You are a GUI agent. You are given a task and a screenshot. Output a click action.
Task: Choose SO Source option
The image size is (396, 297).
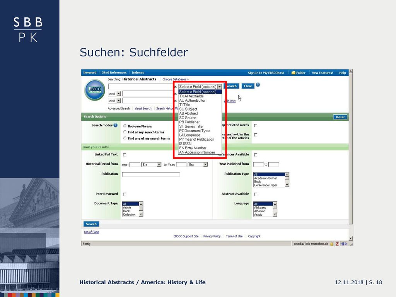(x=200, y=118)
